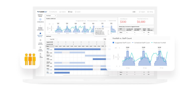
Task: Click the FootfallCam logo icon
Action: pyautogui.click(x=38, y=12)
